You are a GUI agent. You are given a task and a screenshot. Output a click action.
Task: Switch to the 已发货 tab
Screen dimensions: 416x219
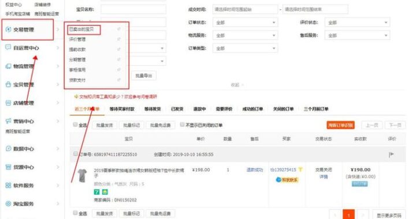(177, 109)
